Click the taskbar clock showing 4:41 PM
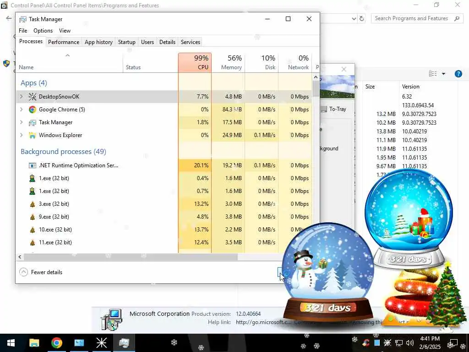Screen dimensions: 469x352 430,343
